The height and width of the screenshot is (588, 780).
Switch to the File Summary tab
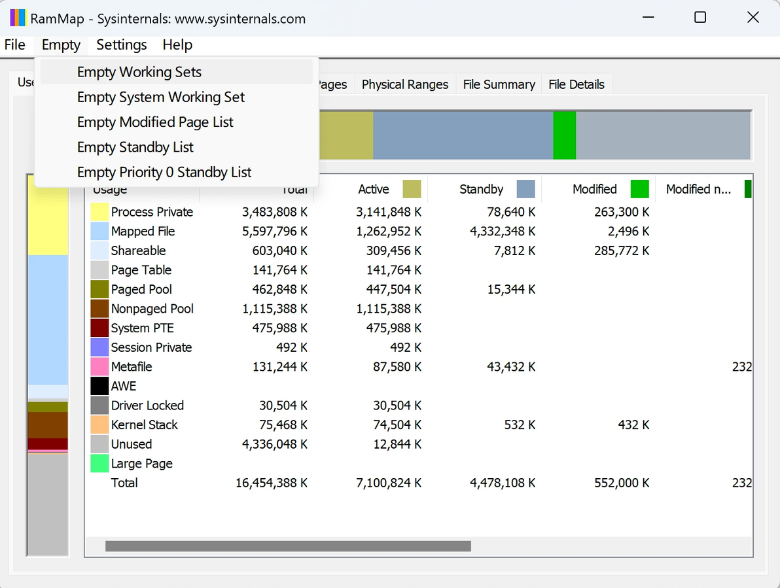(499, 84)
